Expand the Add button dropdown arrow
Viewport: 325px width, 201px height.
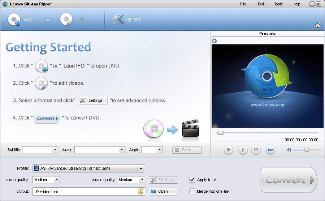point(48,20)
